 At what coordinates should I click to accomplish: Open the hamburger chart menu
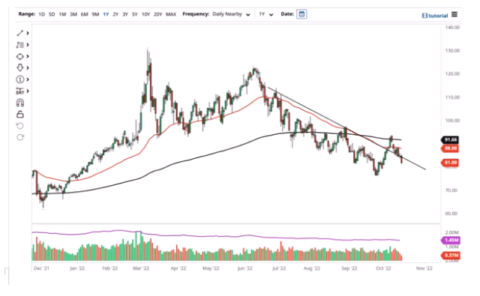pos(454,14)
